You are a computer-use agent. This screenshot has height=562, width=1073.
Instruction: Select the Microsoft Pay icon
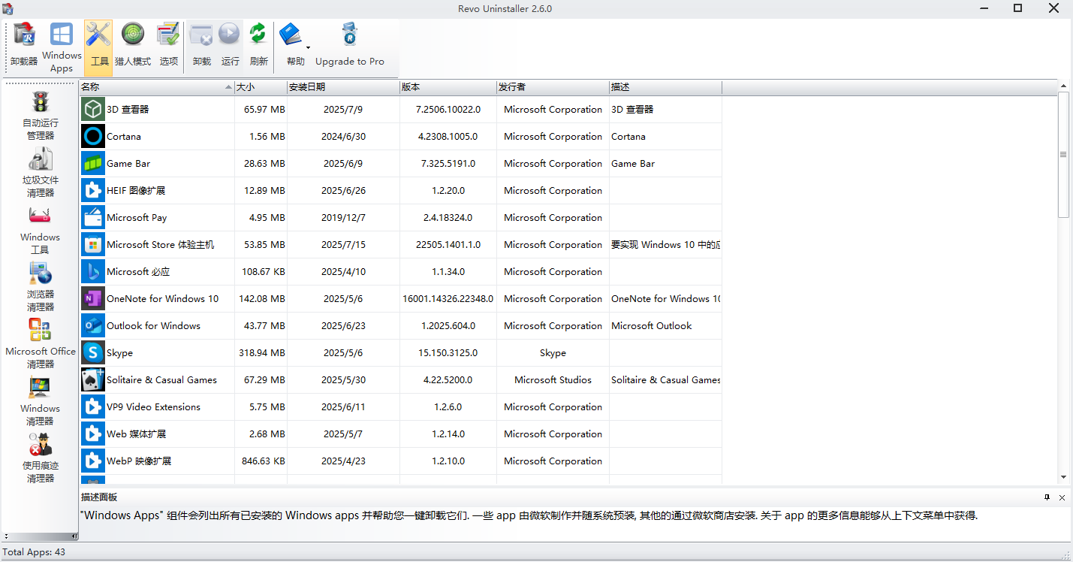pos(93,218)
